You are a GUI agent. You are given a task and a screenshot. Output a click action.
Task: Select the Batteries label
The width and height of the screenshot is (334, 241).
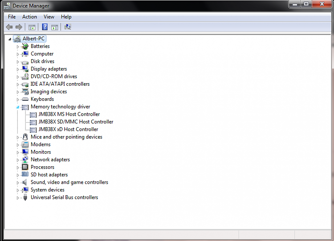pos(40,46)
